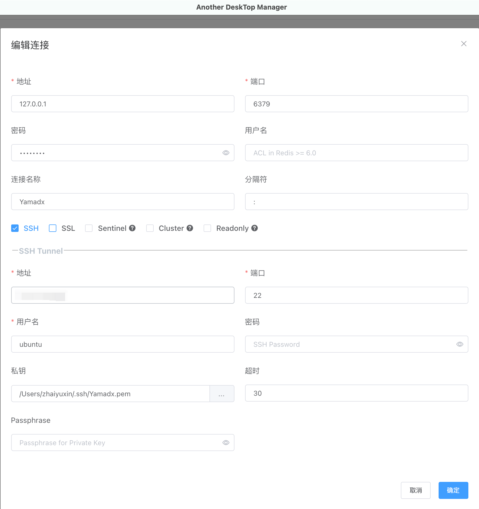Close the edit connection dialog
The height and width of the screenshot is (509, 479).
[464, 44]
